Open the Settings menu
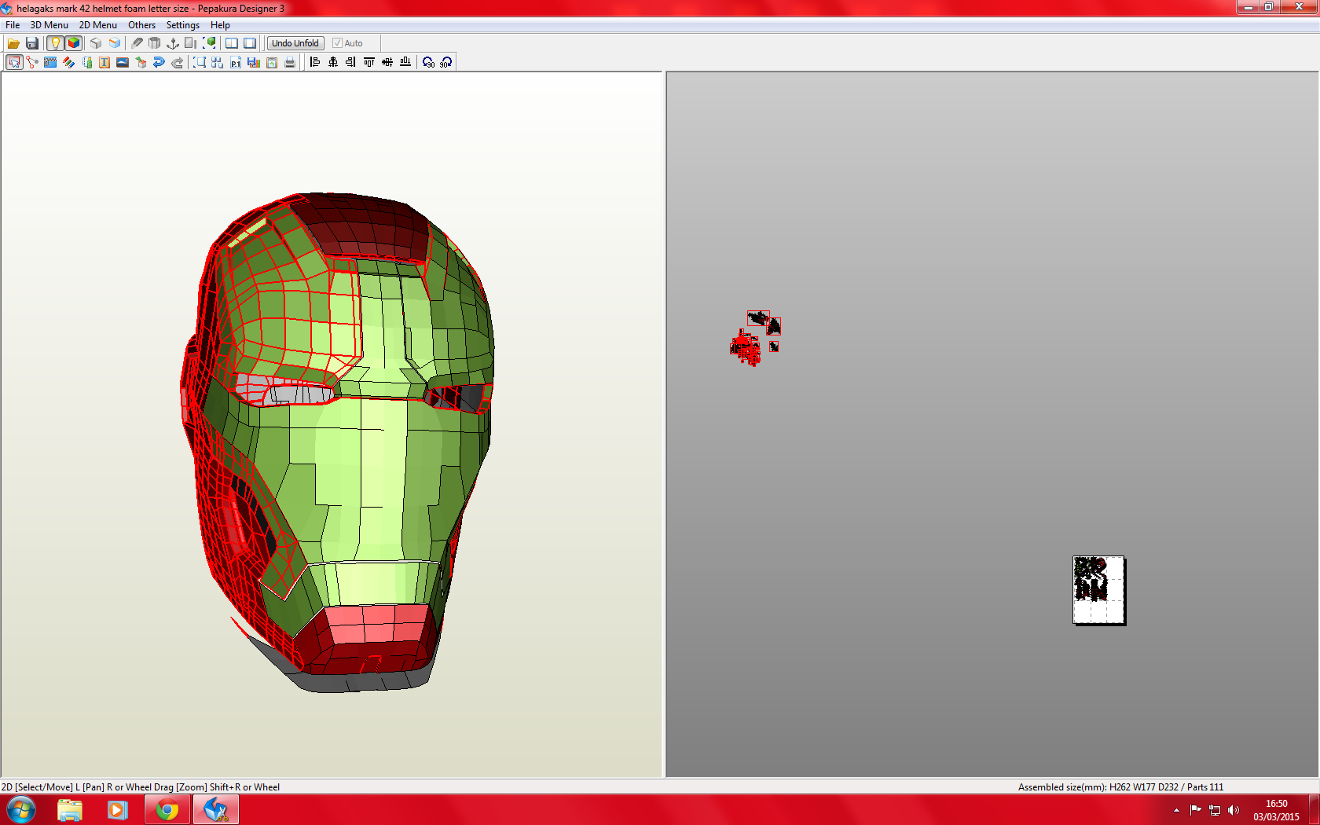 [183, 25]
